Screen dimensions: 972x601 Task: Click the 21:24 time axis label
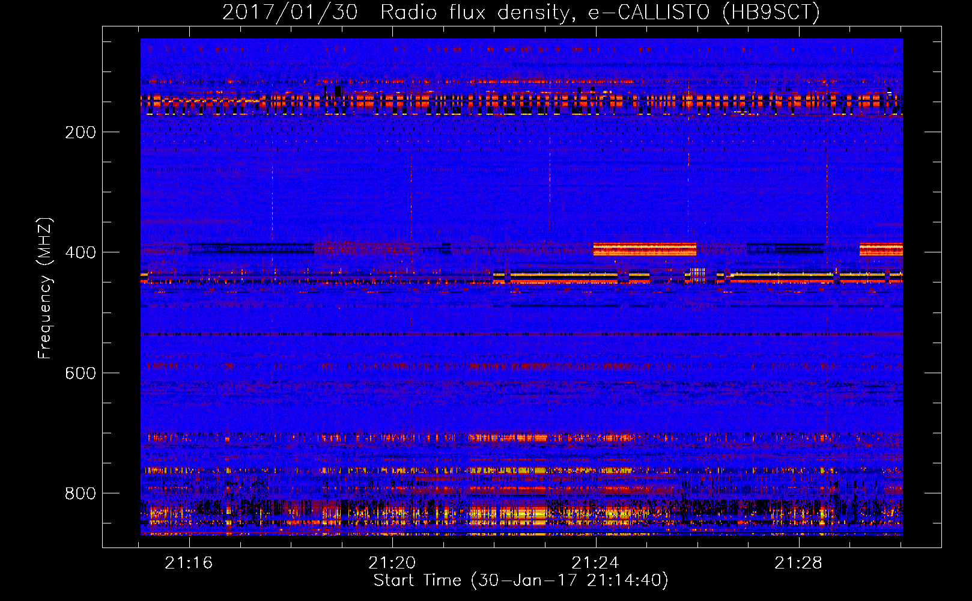595,563
